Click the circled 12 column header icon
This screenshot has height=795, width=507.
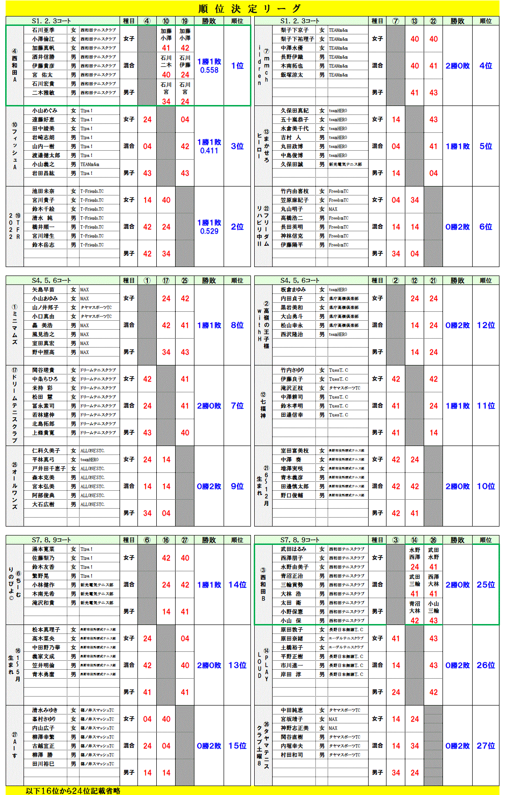tap(415, 281)
